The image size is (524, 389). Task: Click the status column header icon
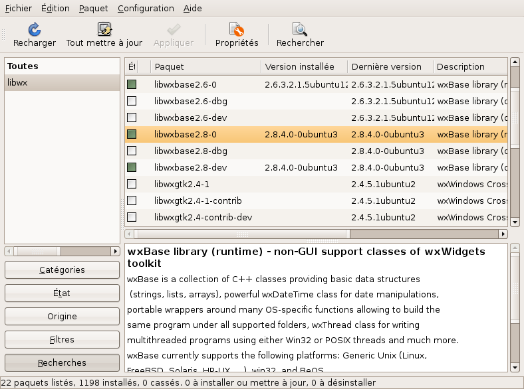click(x=132, y=66)
